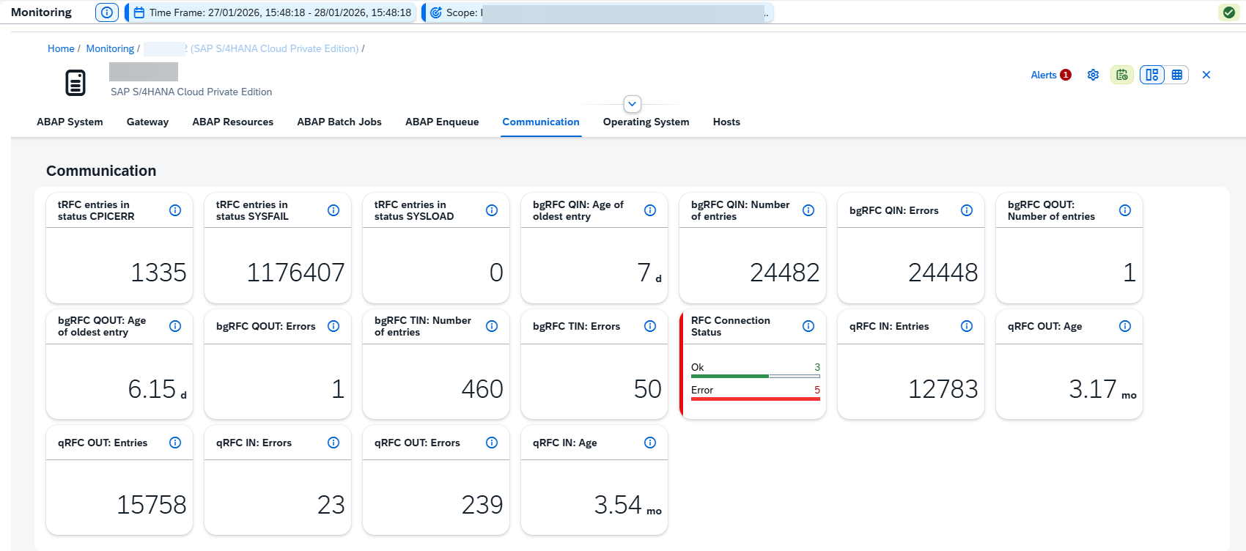Open the settings gear icon
This screenshot has width=1246, height=551.
point(1093,75)
